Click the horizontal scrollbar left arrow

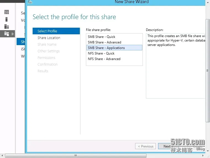[2, 156]
